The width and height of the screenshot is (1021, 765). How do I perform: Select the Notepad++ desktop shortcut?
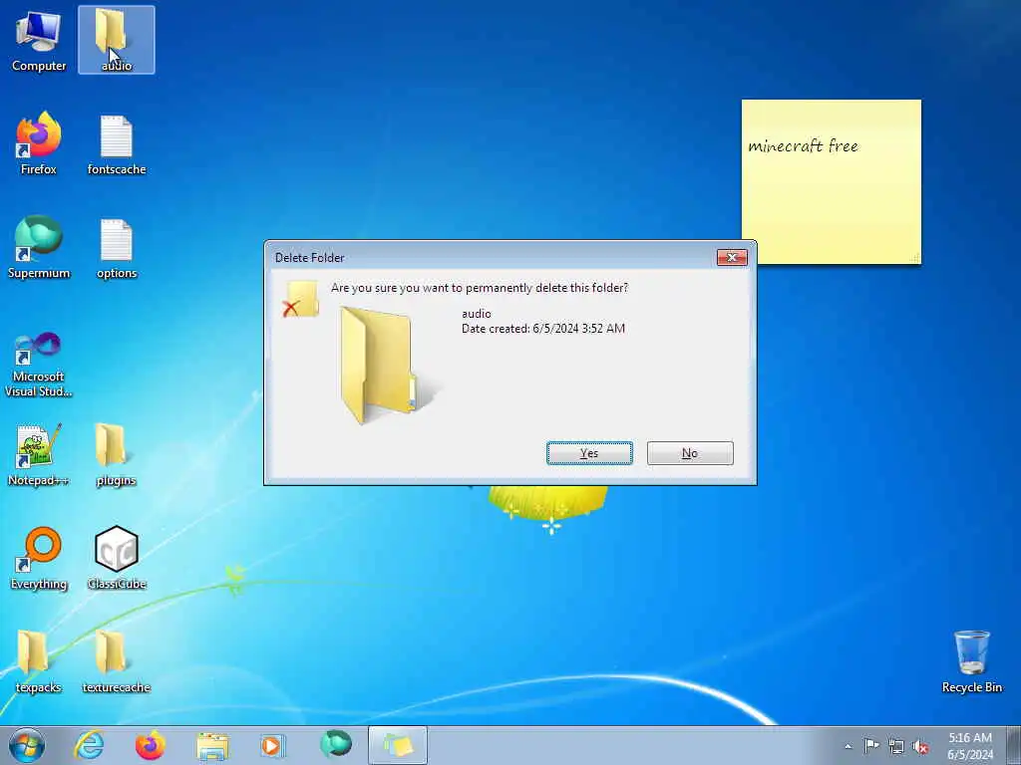tap(39, 454)
